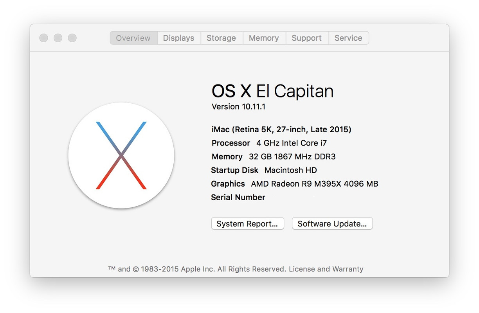Click the System Report button
This screenshot has width=479, height=313.
click(247, 224)
